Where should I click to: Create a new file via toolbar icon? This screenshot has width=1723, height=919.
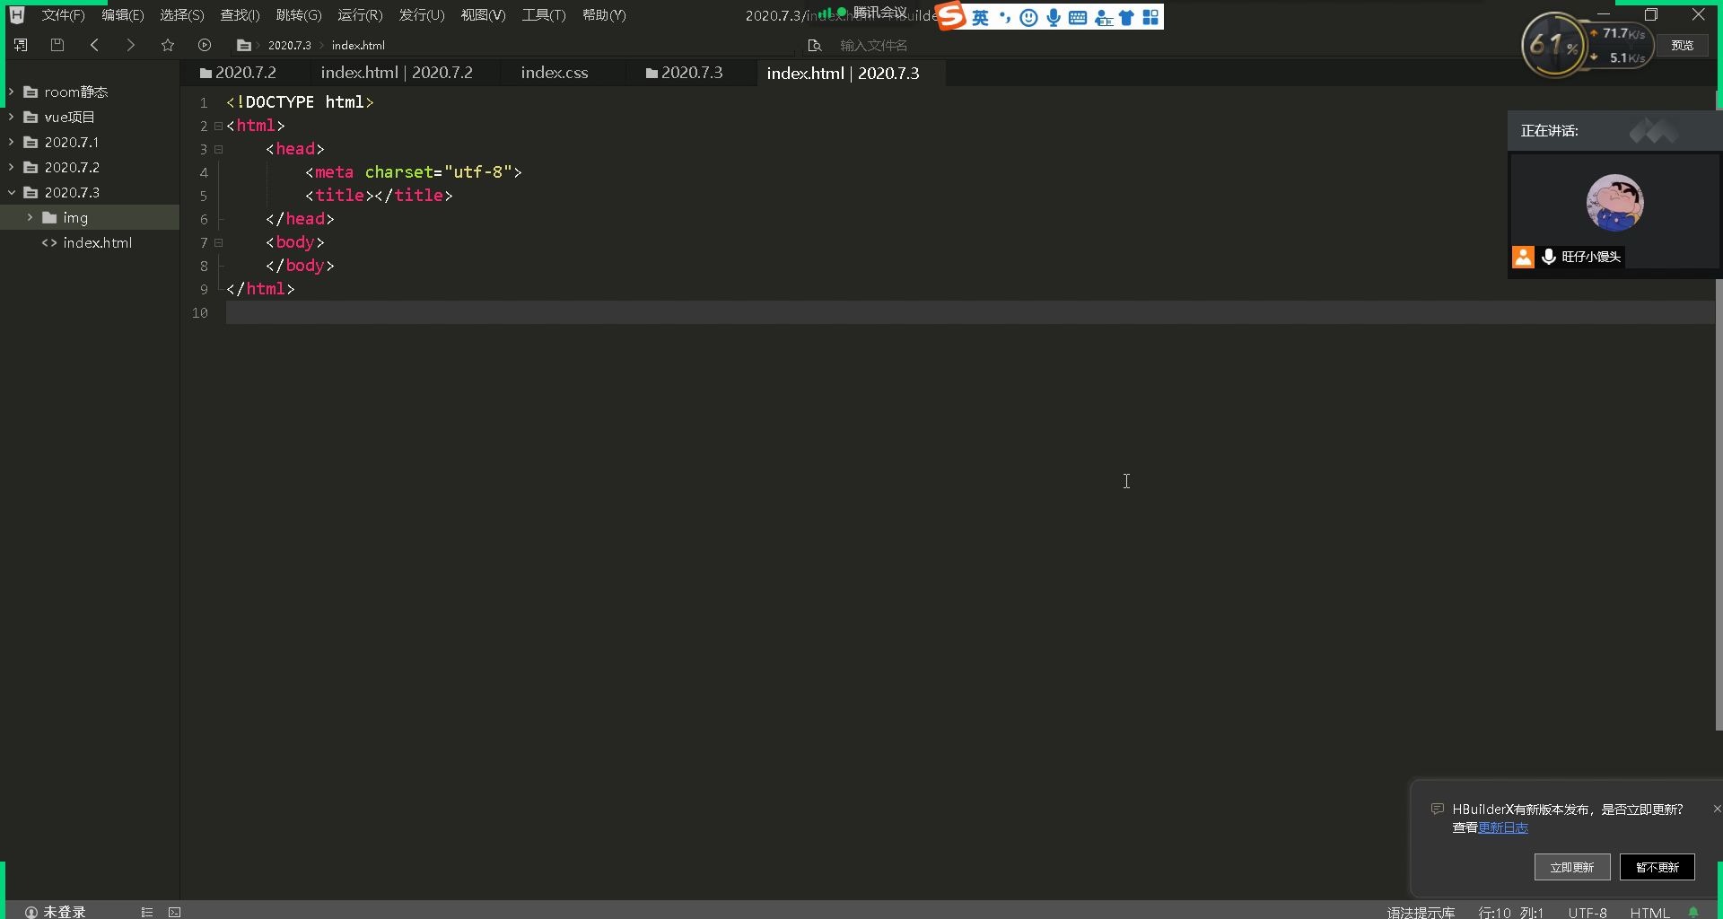(22, 45)
